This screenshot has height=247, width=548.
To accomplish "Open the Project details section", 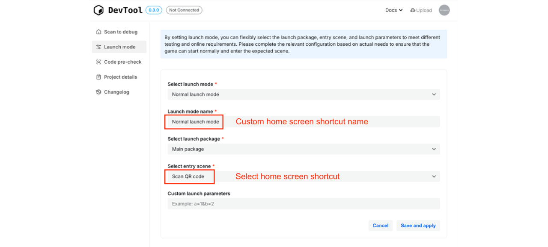I will (120, 77).
